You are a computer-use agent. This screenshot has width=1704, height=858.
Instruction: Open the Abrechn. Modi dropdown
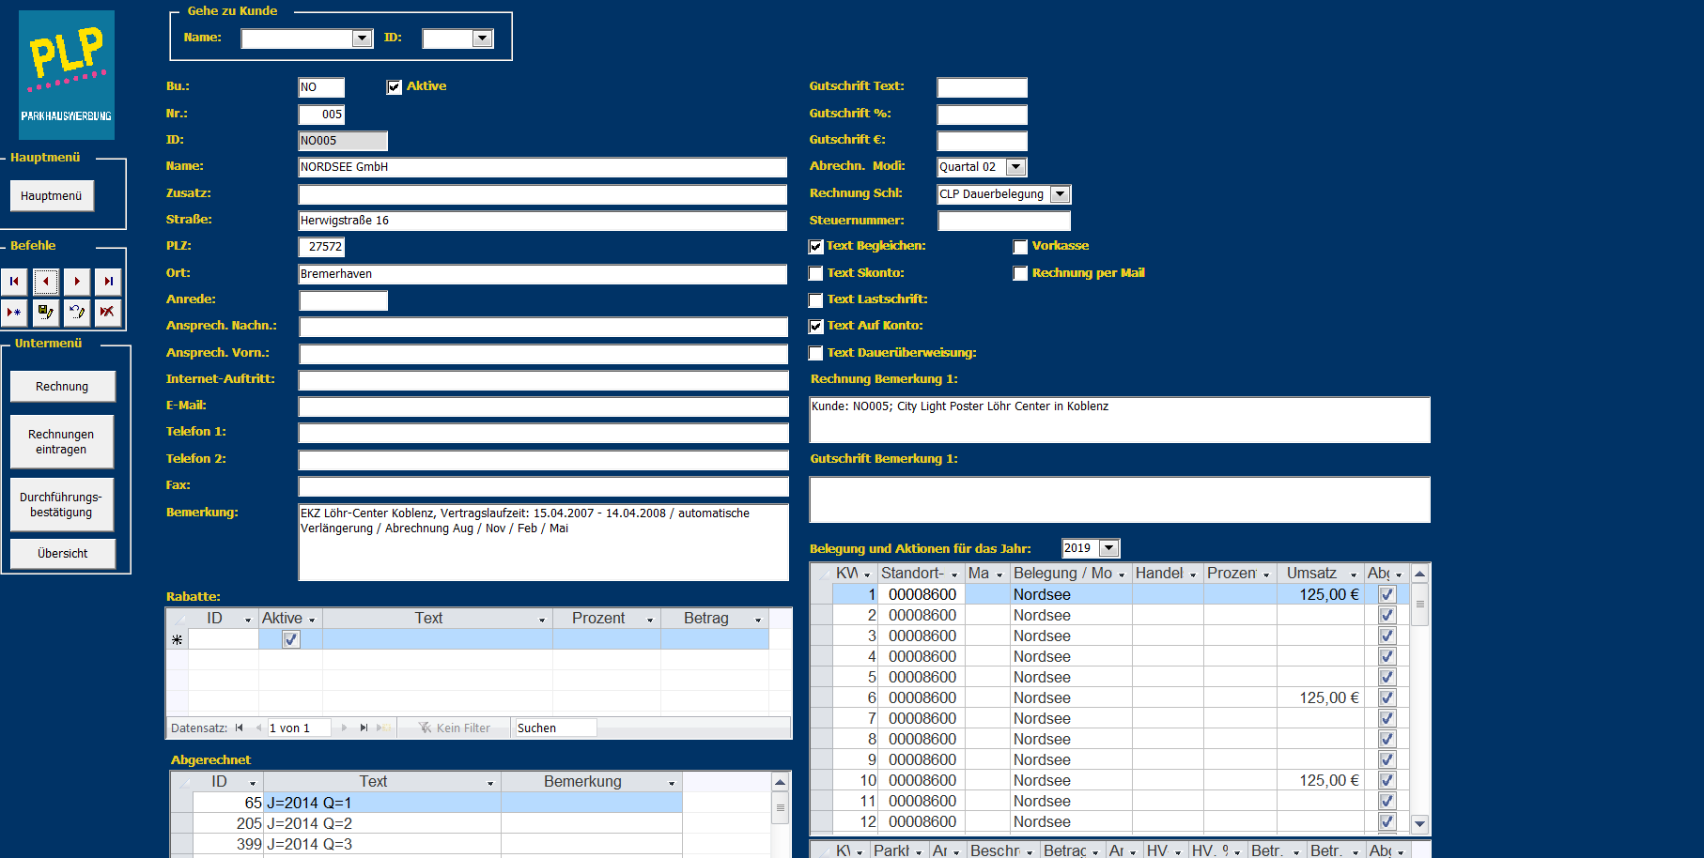(x=1015, y=167)
